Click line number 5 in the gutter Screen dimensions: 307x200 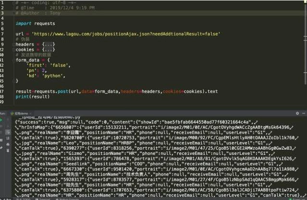(x=2, y=23)
